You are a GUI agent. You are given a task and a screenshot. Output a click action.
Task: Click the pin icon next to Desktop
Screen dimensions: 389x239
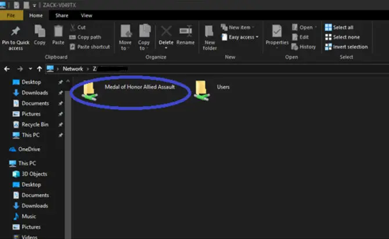pos(60,82)
